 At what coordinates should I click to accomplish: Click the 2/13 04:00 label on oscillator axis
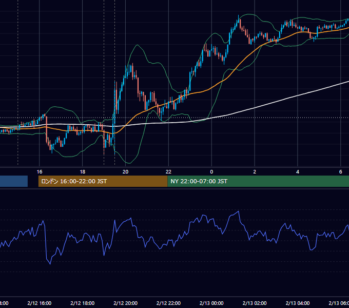coord(298,303)
